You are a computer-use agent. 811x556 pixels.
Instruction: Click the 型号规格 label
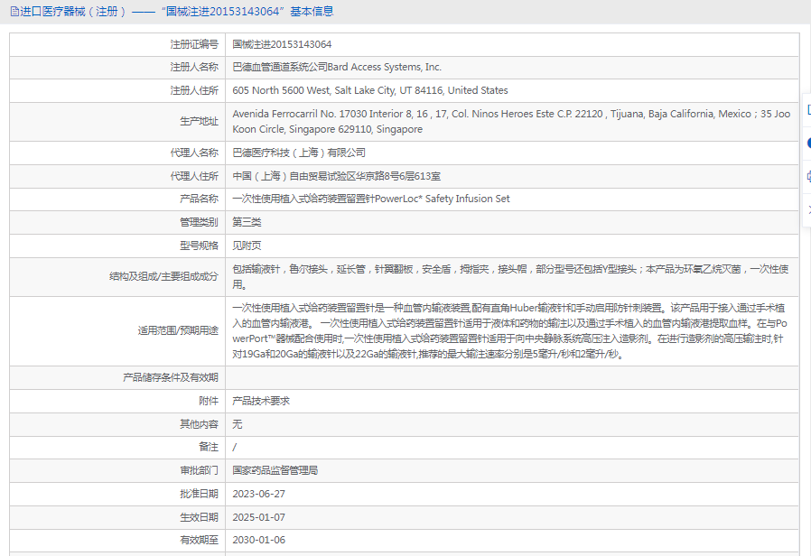tap(199, 246)
